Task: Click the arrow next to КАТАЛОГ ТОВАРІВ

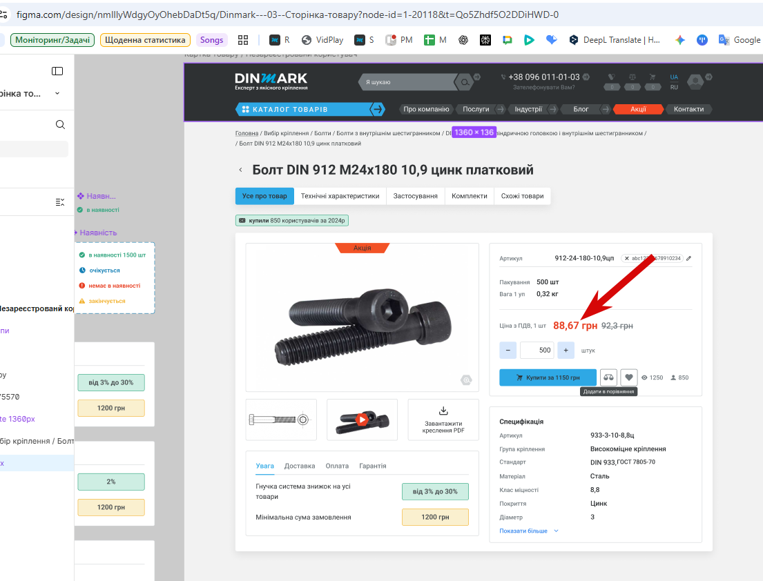Action: [x=378, y=110]
